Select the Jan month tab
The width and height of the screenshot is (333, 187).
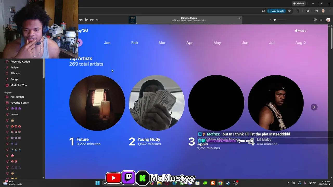[107, 43]
